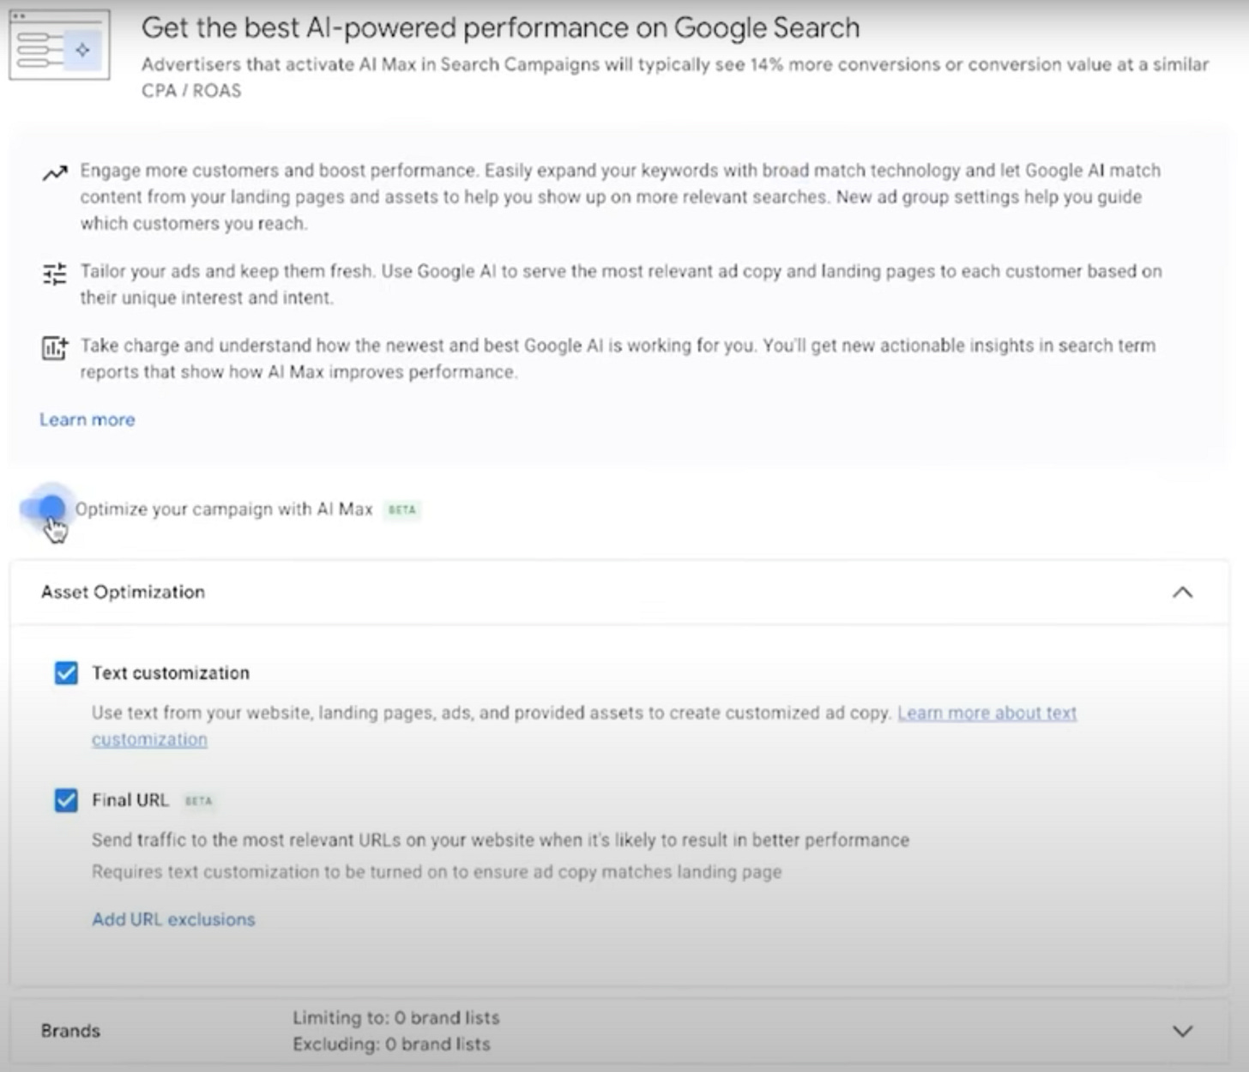Click the "Get the best AI-powered performance" heading

coord(500,27)
